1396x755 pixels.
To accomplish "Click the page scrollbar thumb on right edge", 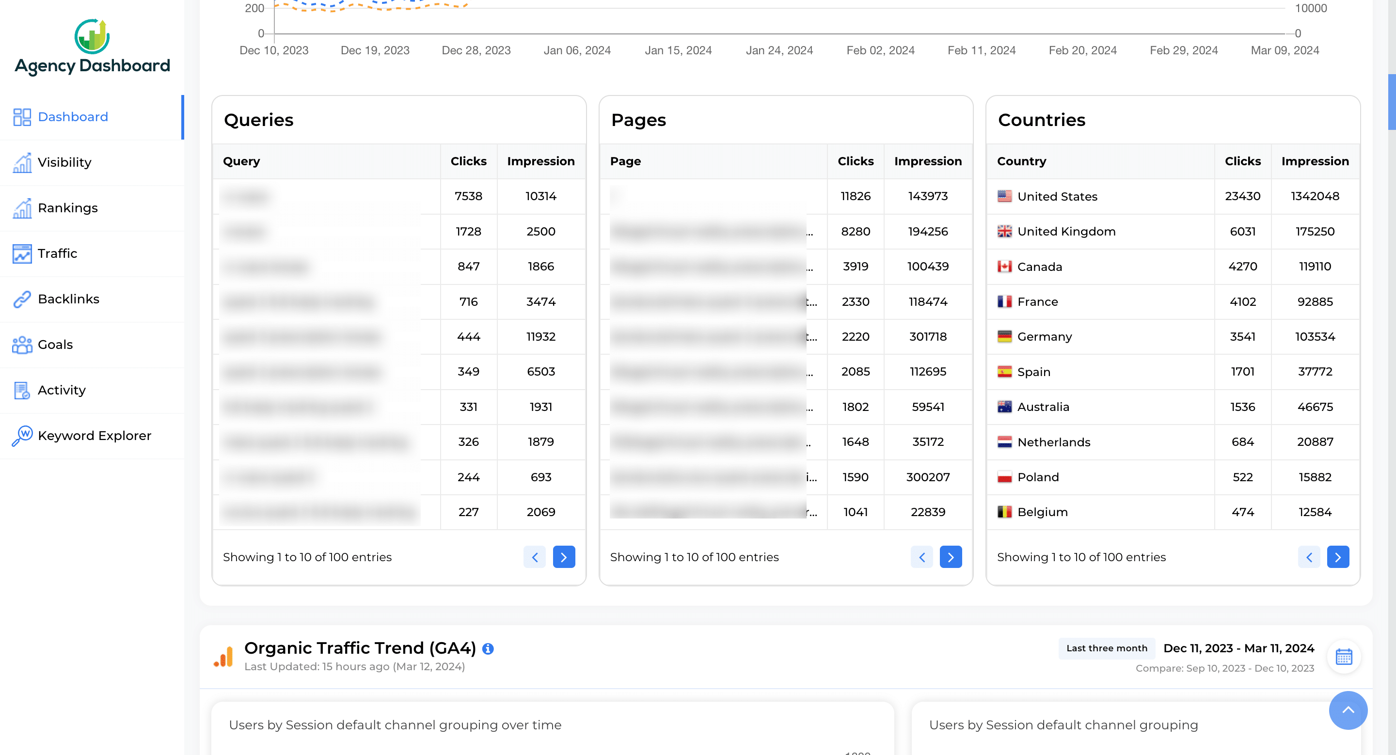I will [1392, 102].
